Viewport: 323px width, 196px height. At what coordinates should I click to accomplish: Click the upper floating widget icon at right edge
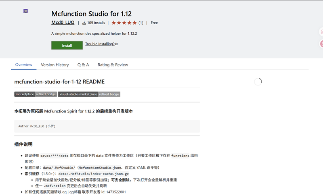(x=321, y=32)
